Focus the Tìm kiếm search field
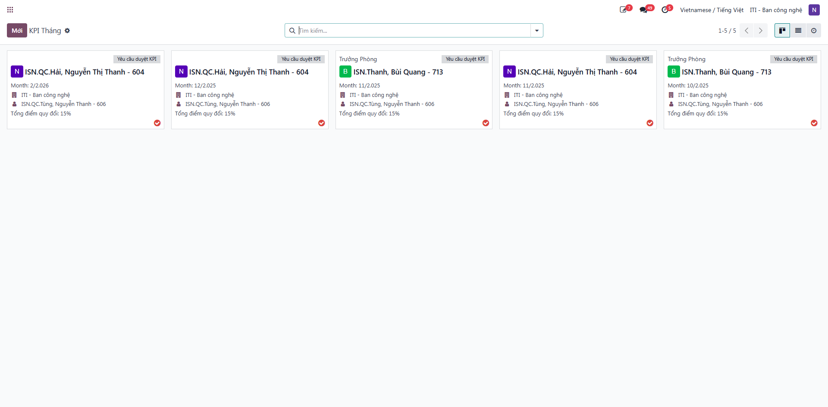 414,31
